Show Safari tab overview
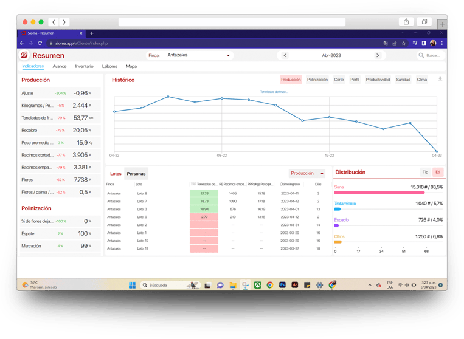This screenshot has height=339, width=464. (x=424, y=22)
